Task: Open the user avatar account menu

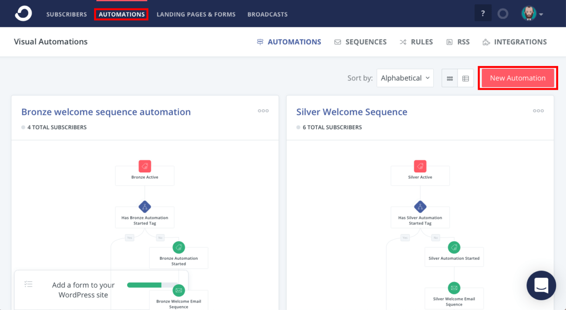Action: (x=532, y=13)
